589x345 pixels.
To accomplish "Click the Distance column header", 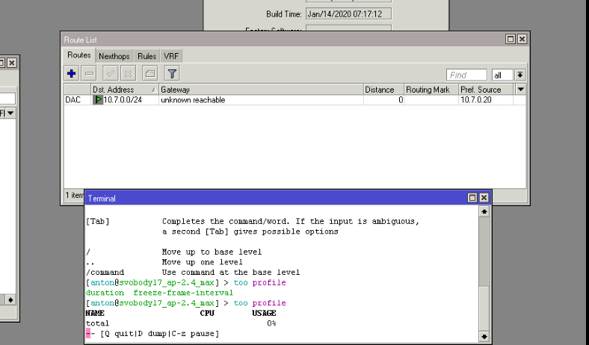I will (x=383, y=90).
